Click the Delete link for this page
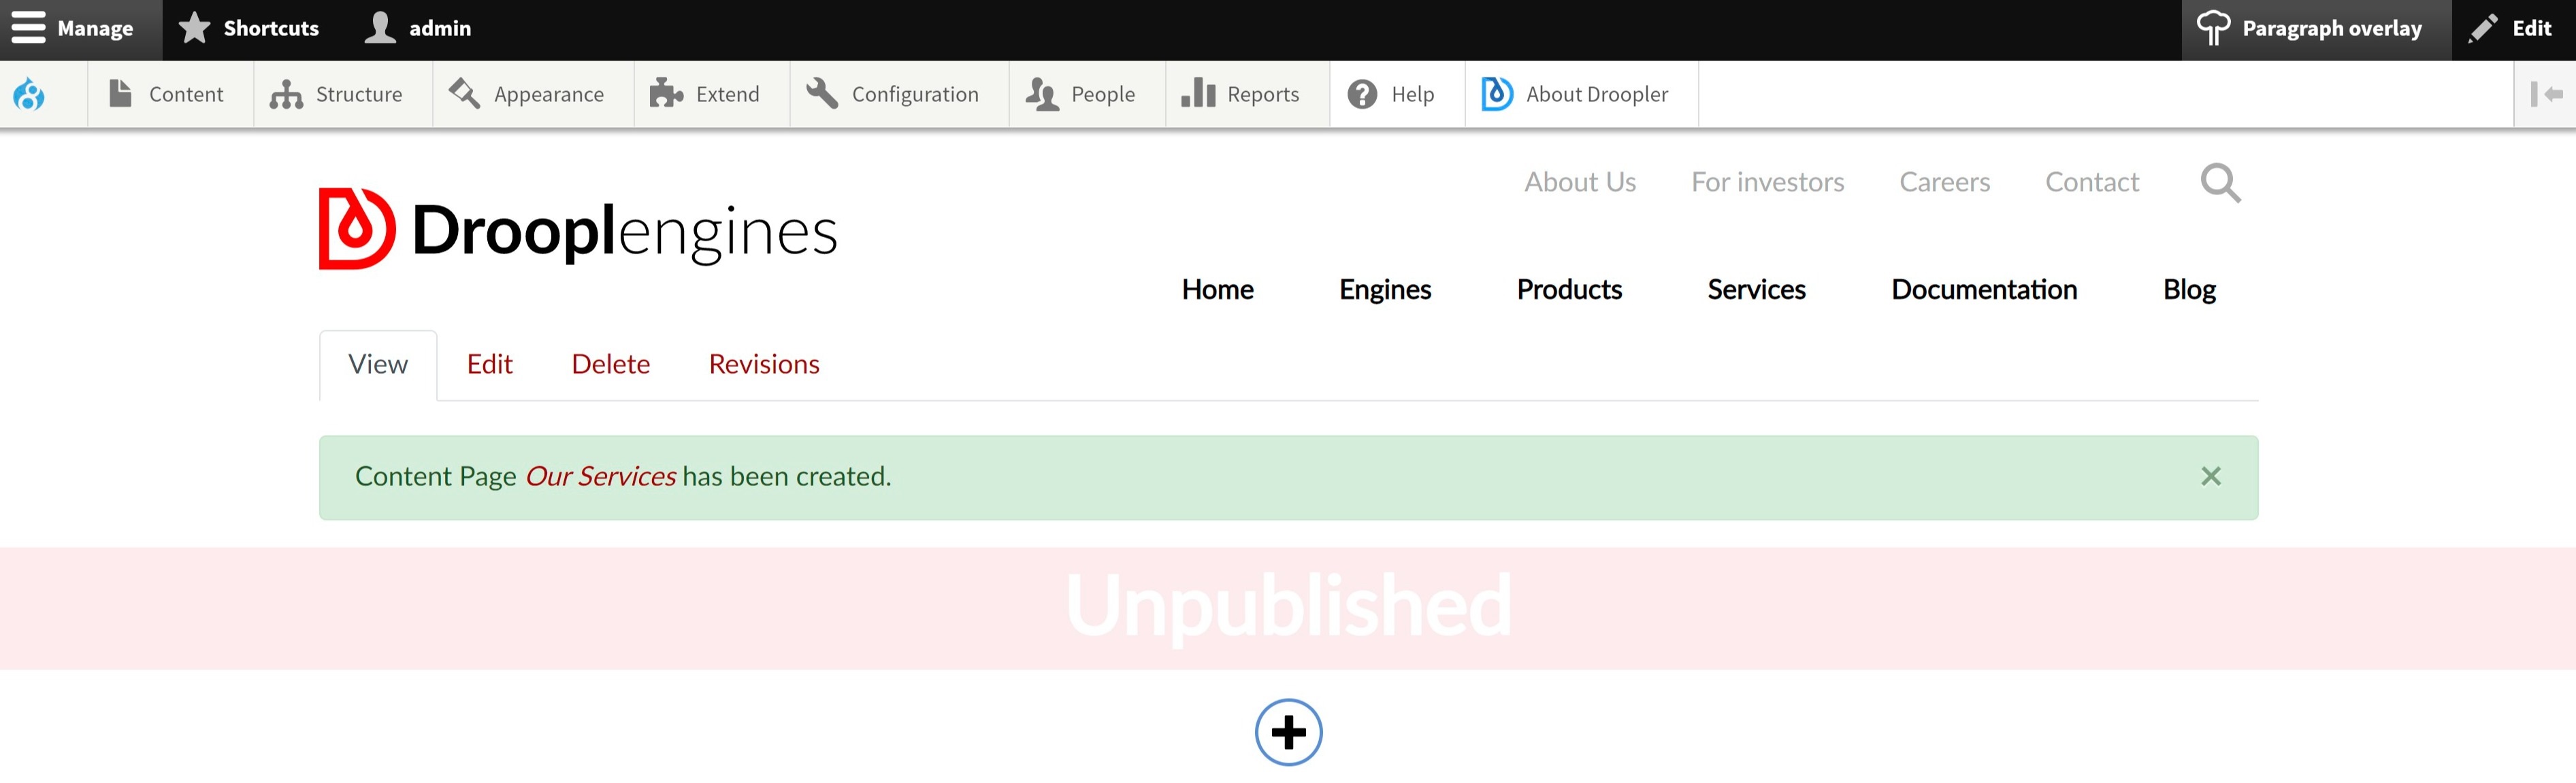The height and width of the screenshot is (783, 2576). coord(610,364)
